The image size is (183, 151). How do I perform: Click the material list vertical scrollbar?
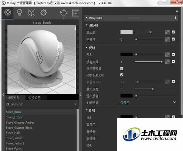point(78,130)
